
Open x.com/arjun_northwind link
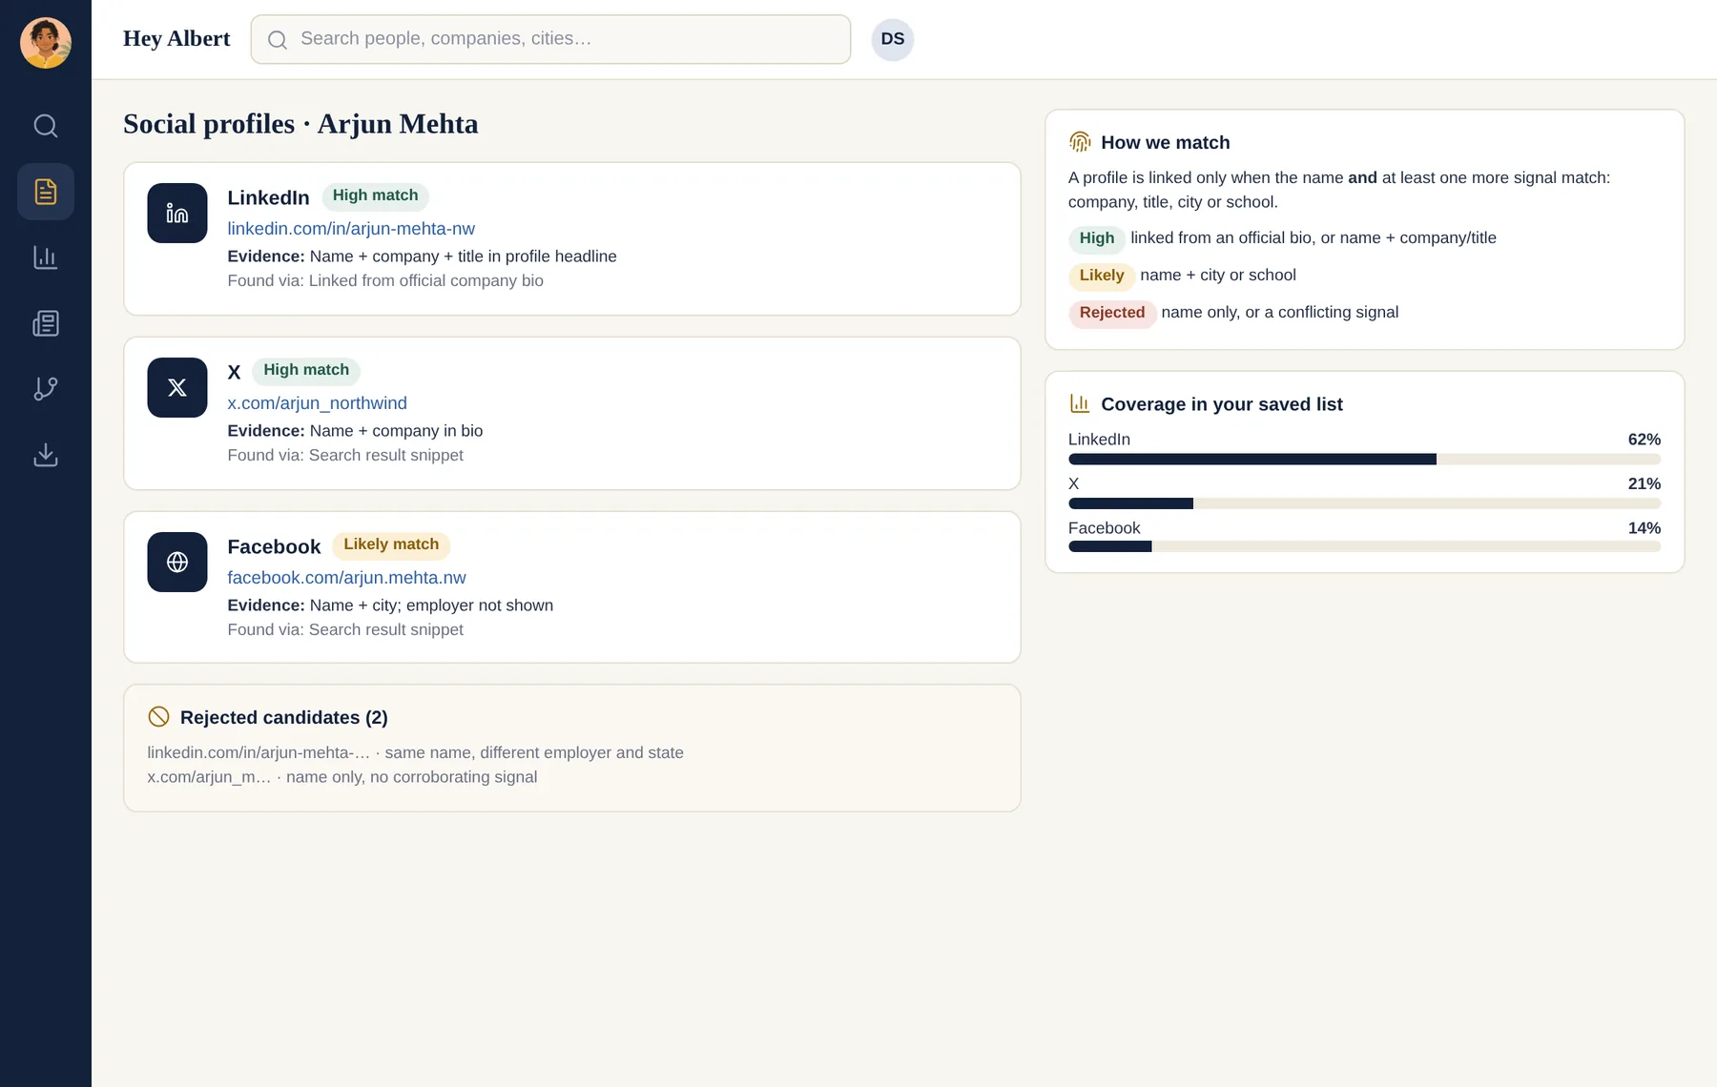tap(317, 403)
